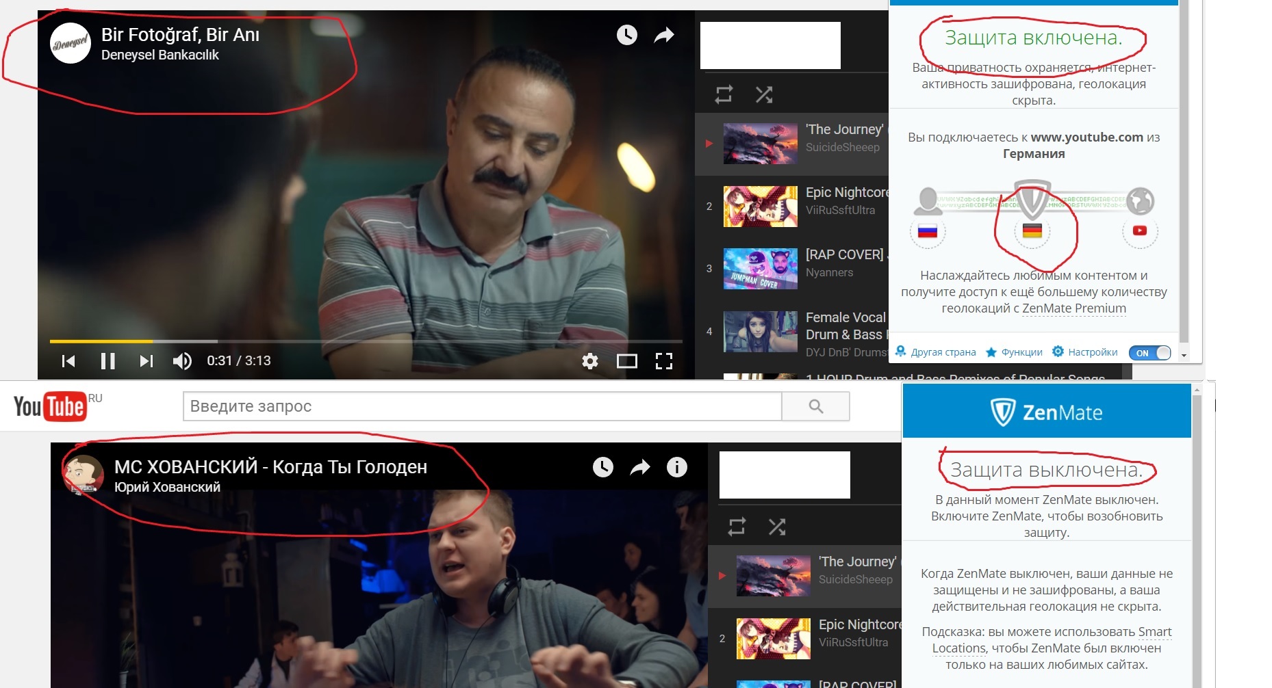The image size is (1272, 688).
Task: Toggle playlist repeat beside the Bir Fotoğraf video
Action: 724,94
